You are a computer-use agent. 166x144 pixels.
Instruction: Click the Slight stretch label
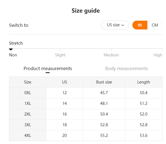60,55
